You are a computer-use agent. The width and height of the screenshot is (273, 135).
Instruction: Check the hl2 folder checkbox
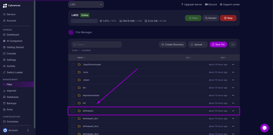73,103
